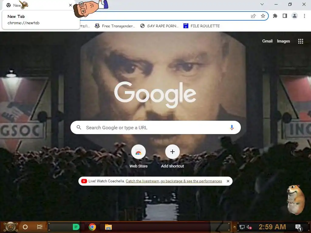Viewport: 311px width, 233px height.
Task: Click the hamster desktop pet
Action: point(296,199)
